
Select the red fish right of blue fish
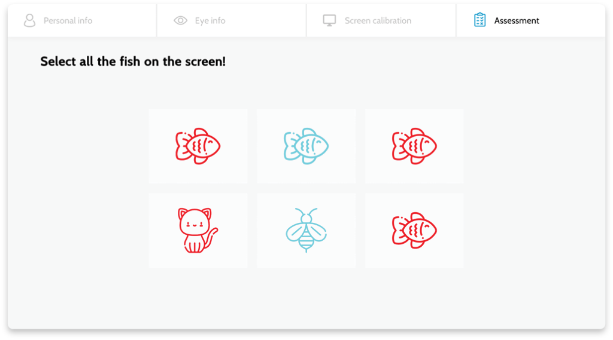click(414, 146)
